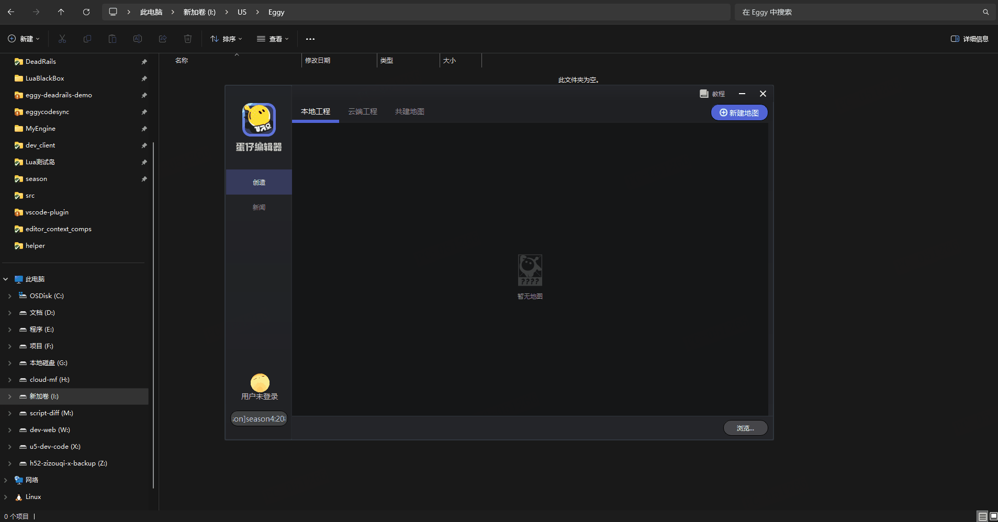Expand the OSDisk (C:) drive
Viewport: 998px width, 522px height.
click(x=10, y=296)
